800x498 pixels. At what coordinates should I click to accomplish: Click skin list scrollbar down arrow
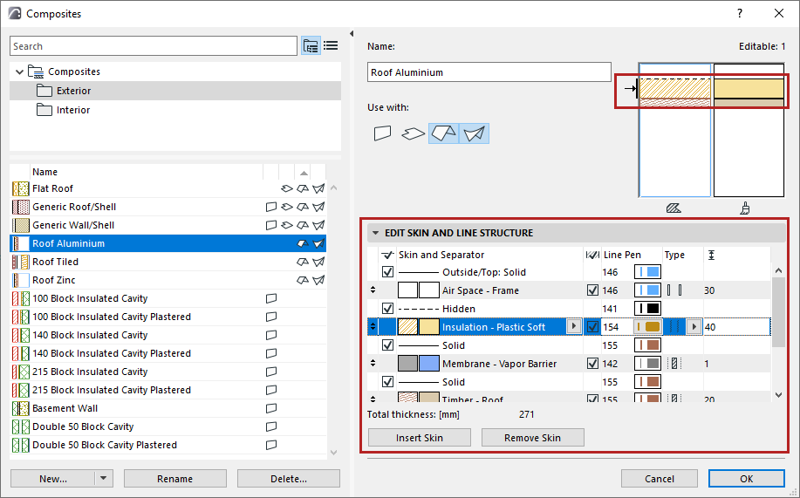pos(778,394)
